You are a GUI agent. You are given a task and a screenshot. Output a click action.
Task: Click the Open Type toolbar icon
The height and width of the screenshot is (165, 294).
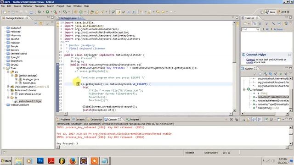point(92,12)
